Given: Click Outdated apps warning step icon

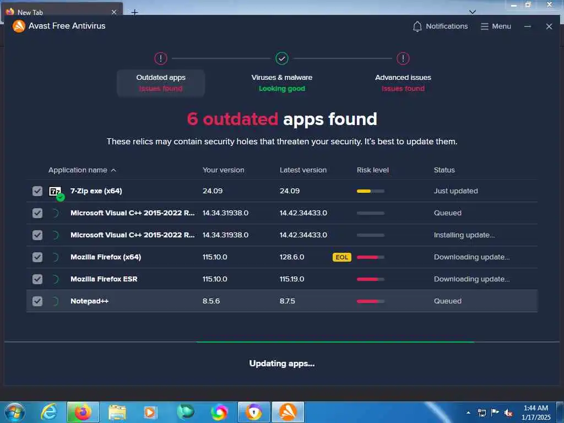Looking at the screenshot, I should tap(161, 58).
